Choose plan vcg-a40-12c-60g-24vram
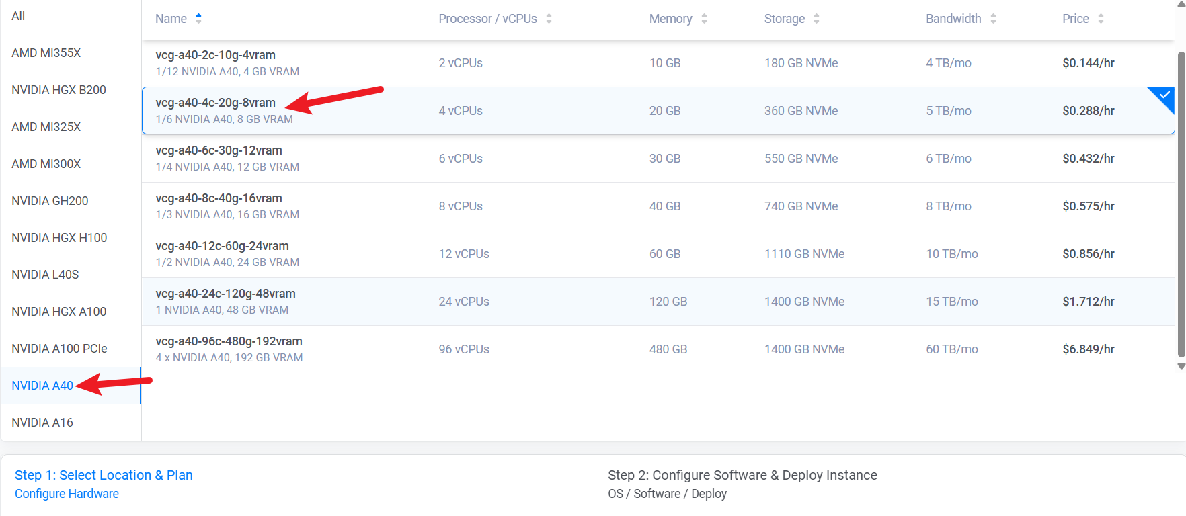 (658, 254)
